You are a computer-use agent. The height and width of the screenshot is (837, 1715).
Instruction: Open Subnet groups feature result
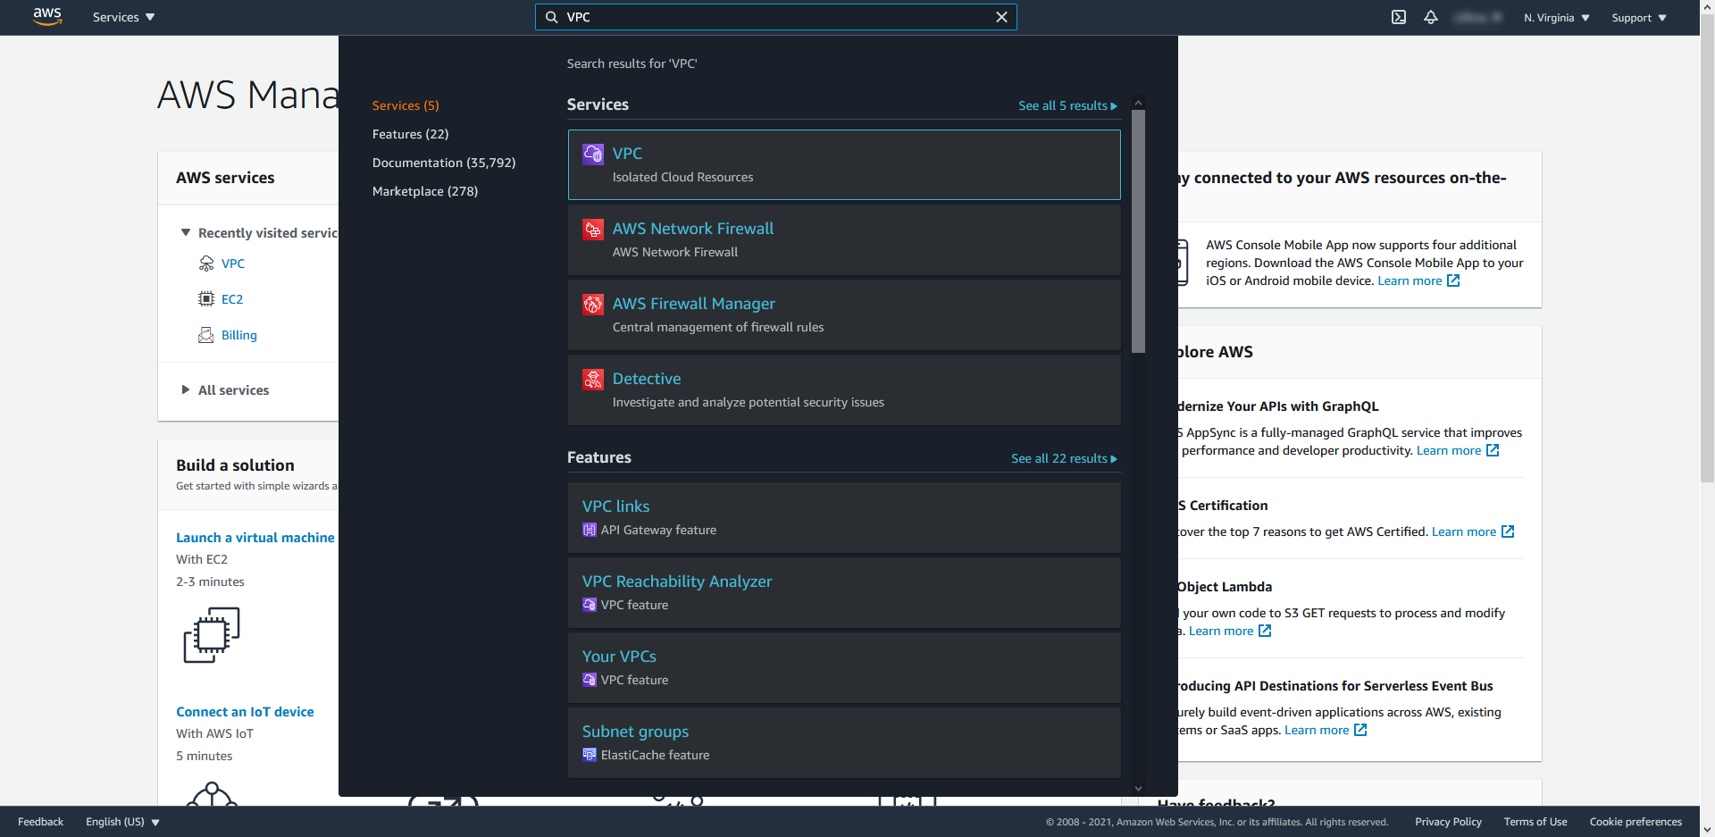coord(844,742)
